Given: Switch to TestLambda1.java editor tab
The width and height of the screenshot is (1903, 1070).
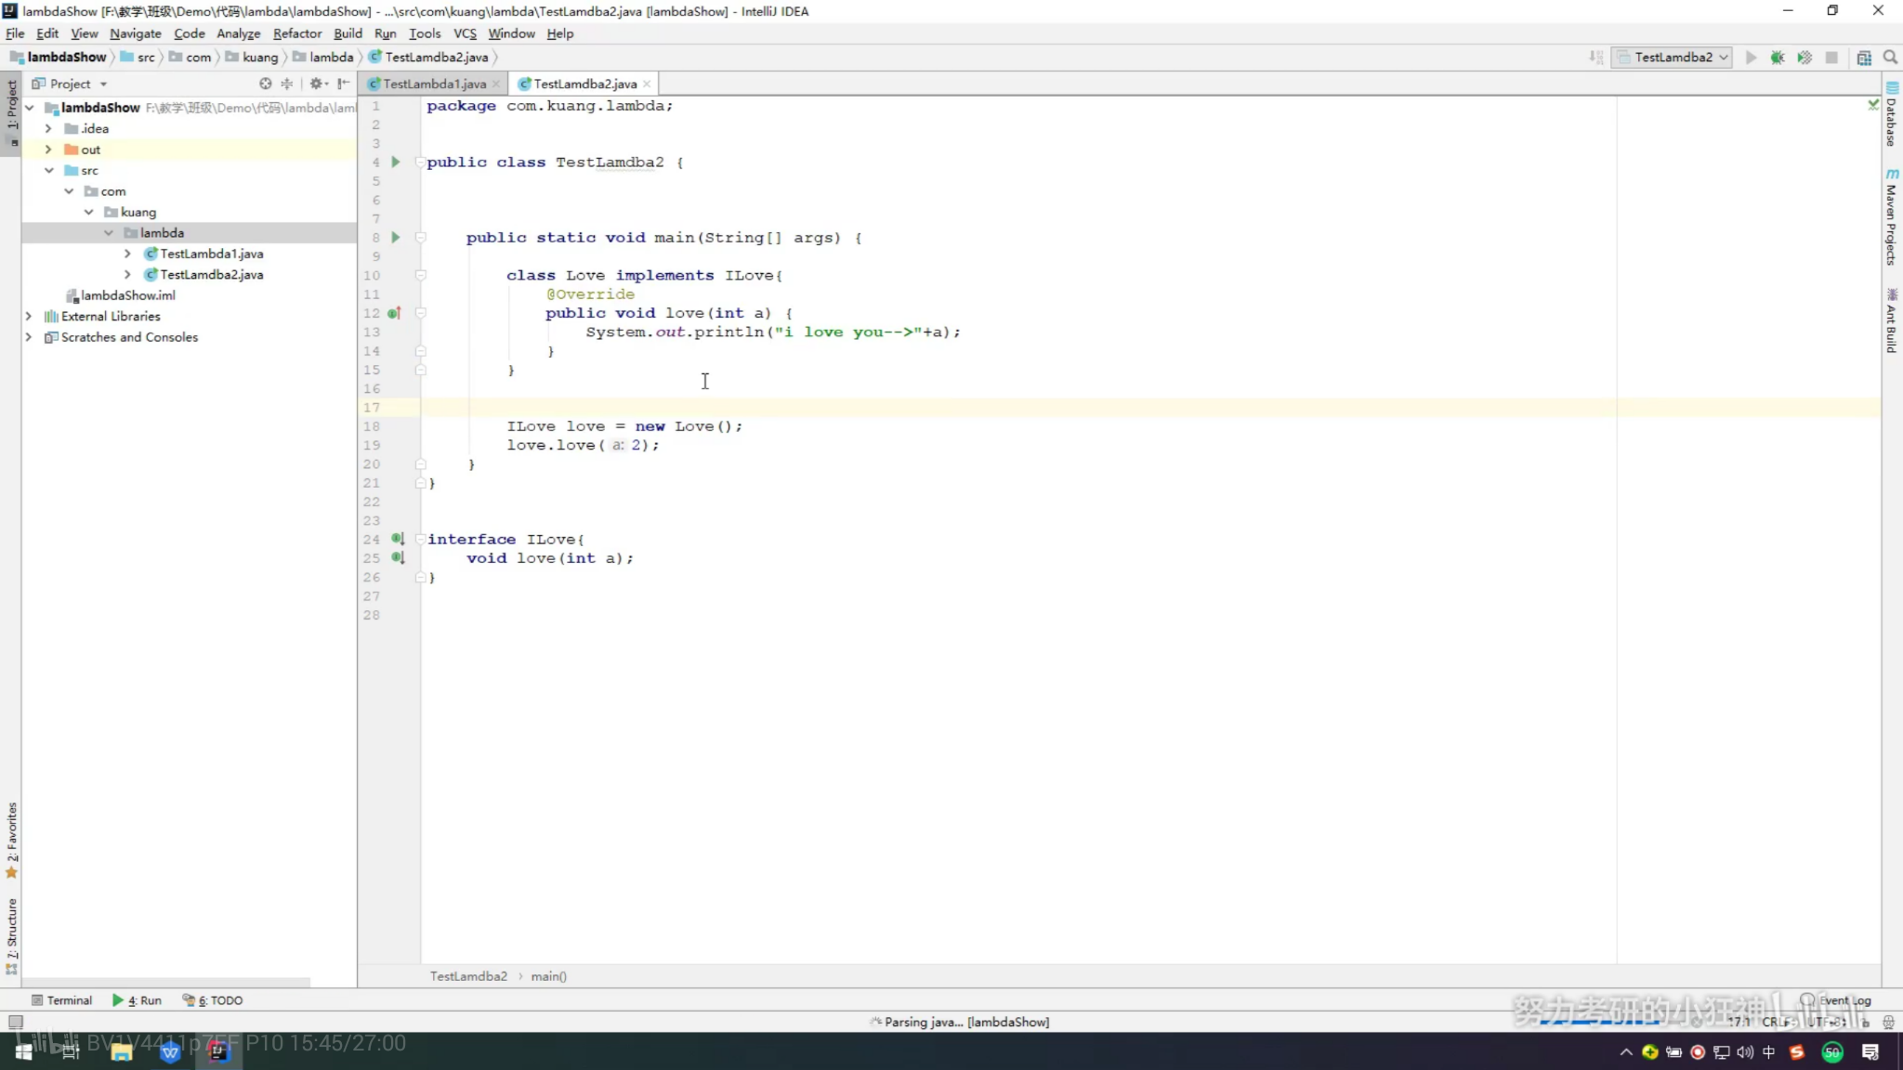Looking at the screenshot, I should click(x=434, y=84).
